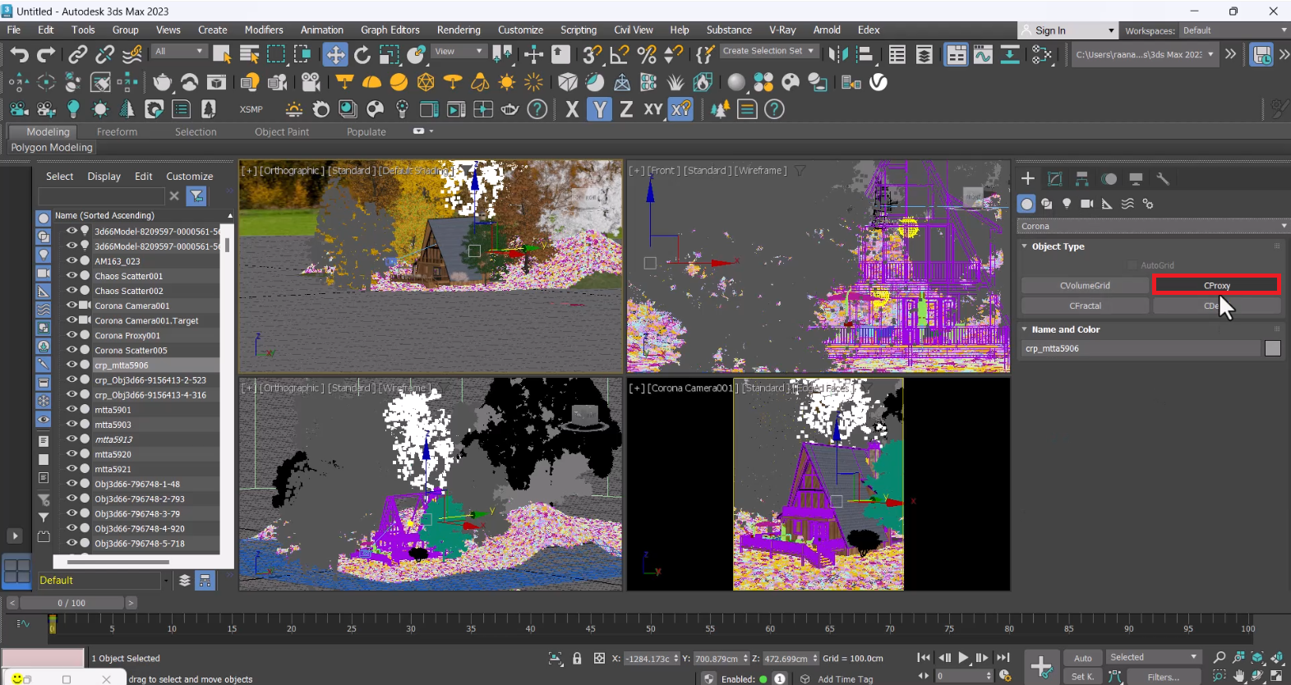Select the Move tool in main toolbar
The height and width of the screenshot is (685, 1291).
(x=334, y=55)
